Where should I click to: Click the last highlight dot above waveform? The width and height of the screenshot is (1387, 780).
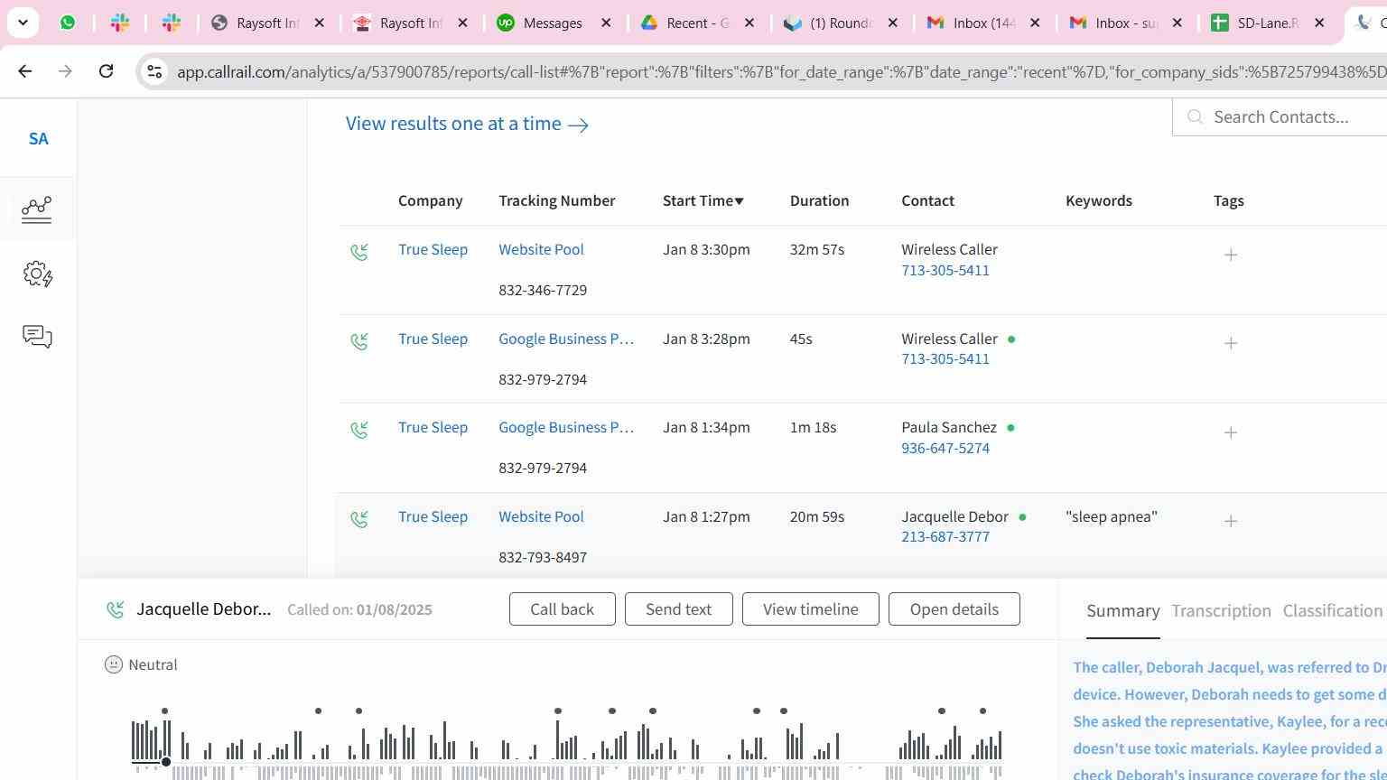982,711
